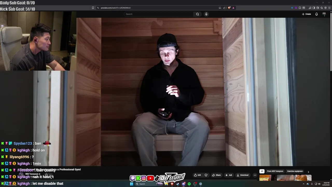Screen dimensions: 332x187
Task: Open YouTube notifications bell
Action: [316, 14]
